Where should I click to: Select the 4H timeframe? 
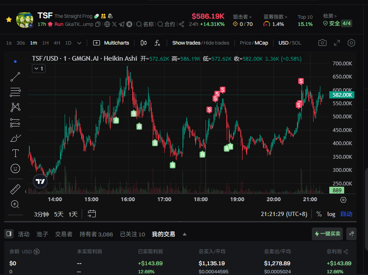pyautogui.click(x=57, y=43)
